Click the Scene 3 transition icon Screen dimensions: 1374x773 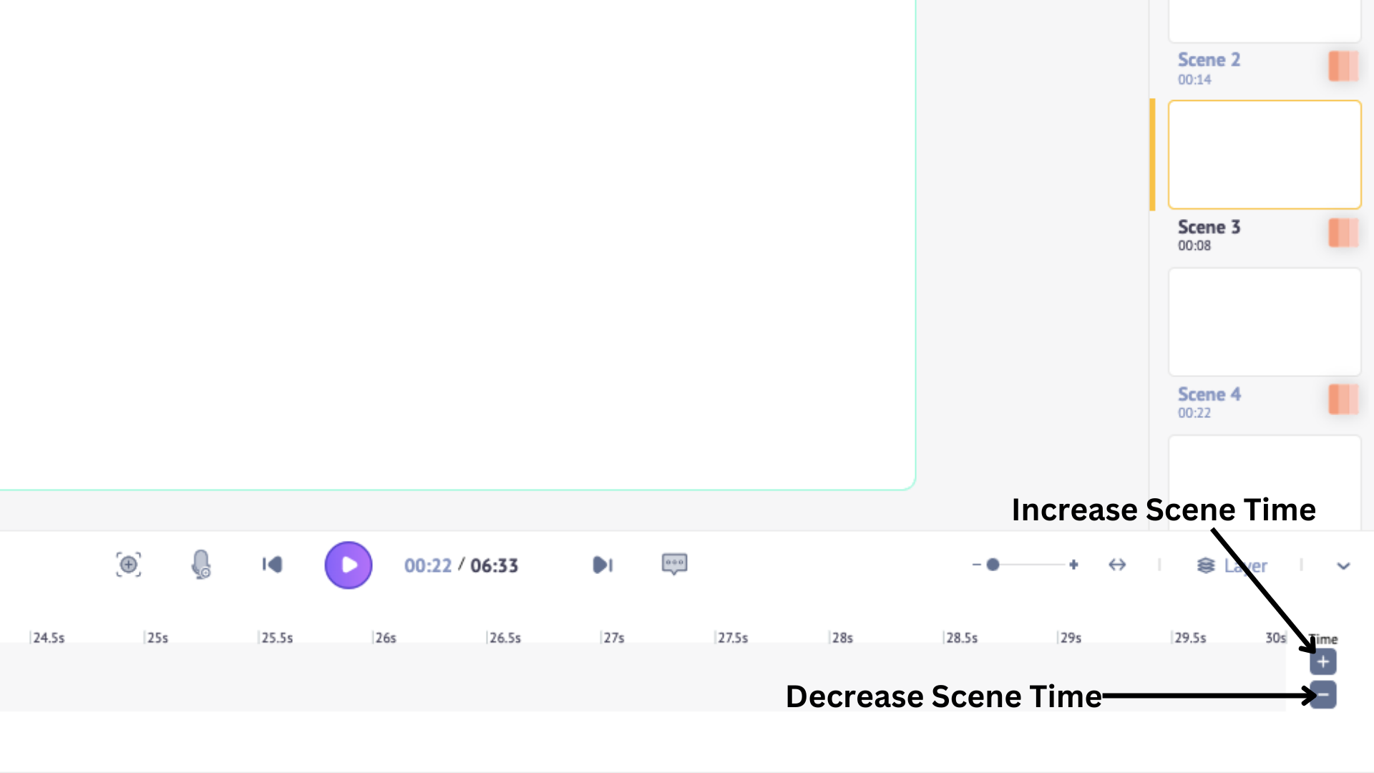click(1342, 233)
